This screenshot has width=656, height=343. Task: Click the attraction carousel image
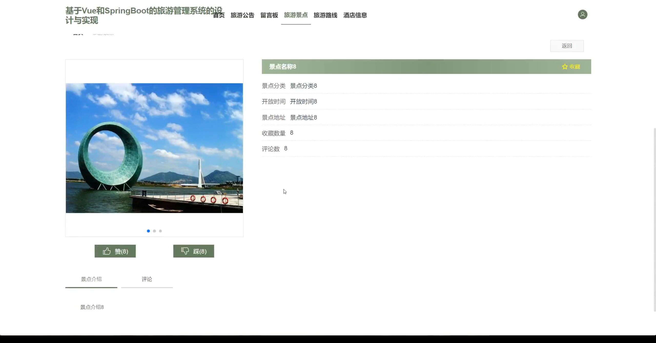(x=154, y=148)
